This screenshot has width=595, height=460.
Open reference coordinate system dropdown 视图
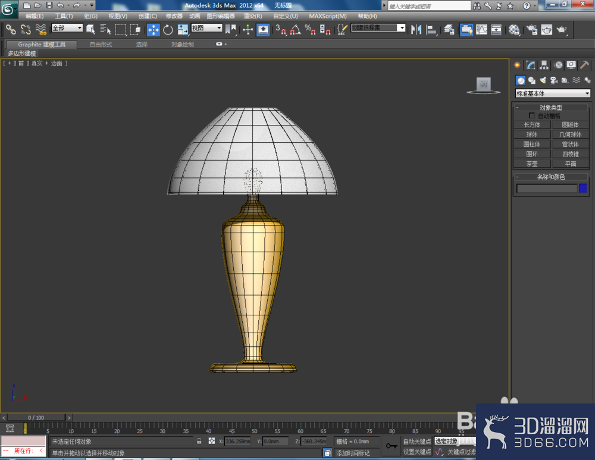point(206,28)
